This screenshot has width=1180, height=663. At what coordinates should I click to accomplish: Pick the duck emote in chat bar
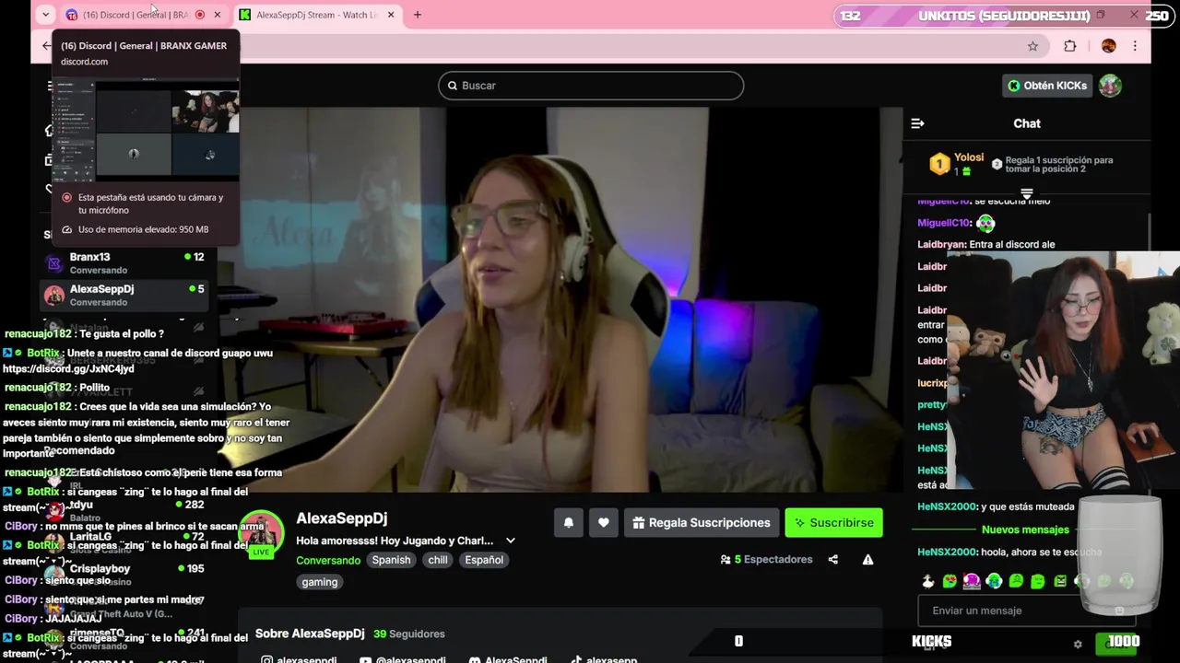(927, 581)
